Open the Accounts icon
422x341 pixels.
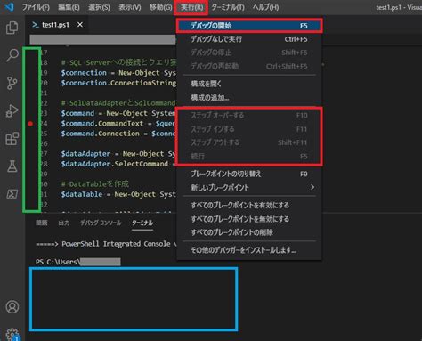click(x=12, y=307)
